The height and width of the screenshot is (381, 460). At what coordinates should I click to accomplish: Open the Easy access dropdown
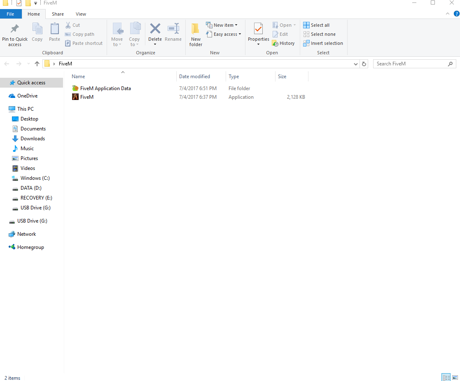click(x=224, y=34)
